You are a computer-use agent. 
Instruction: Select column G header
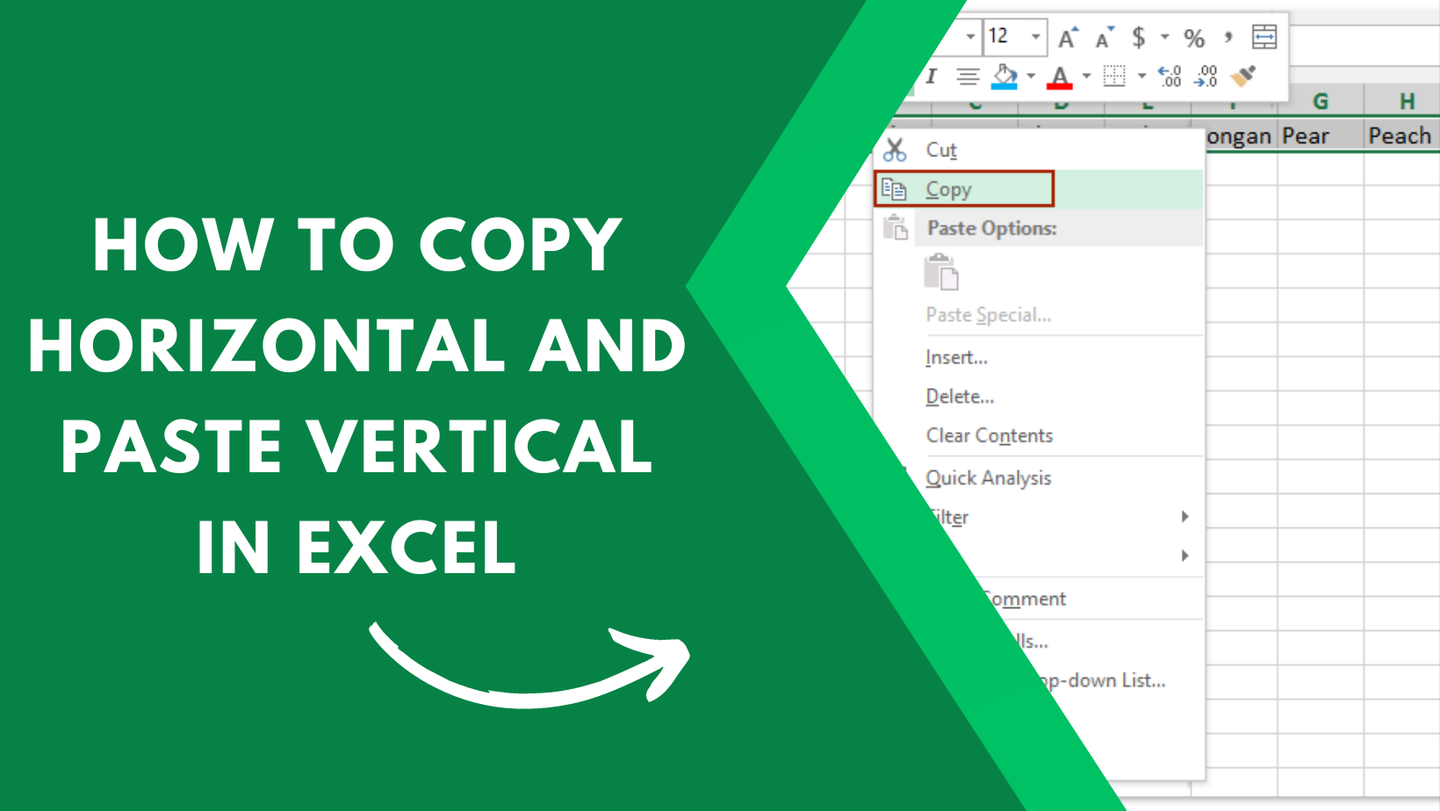coord(1321,102)
